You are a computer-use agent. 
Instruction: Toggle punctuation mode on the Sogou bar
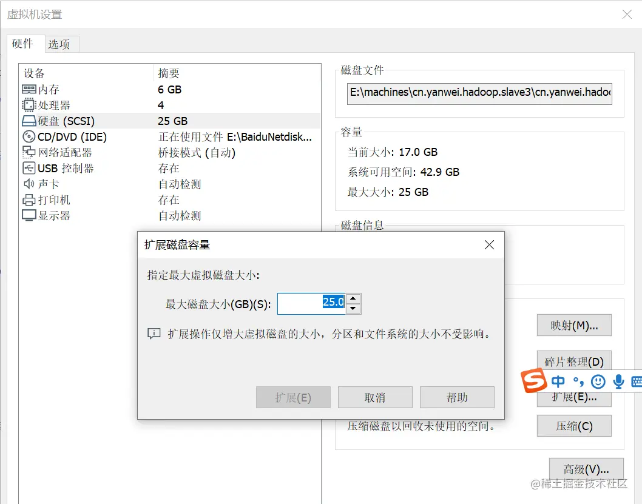pyautogui.click(x=576, y=381)
